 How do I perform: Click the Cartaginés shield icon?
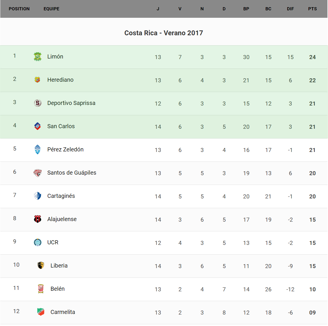tap(38, 196)
